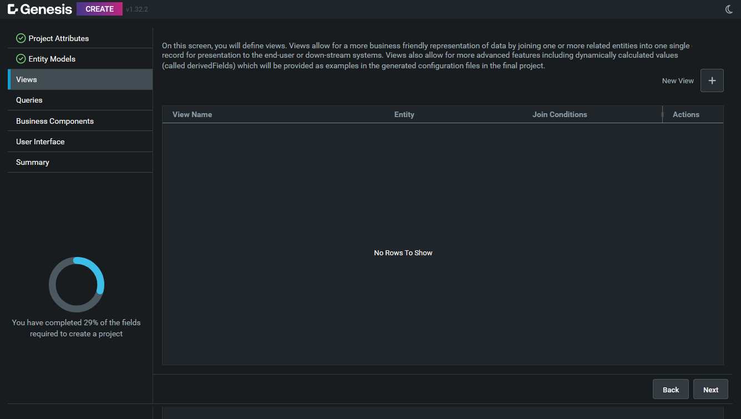Click version v1.32.2 text
This screenshot has height=419, width=741.
point(137,9)
